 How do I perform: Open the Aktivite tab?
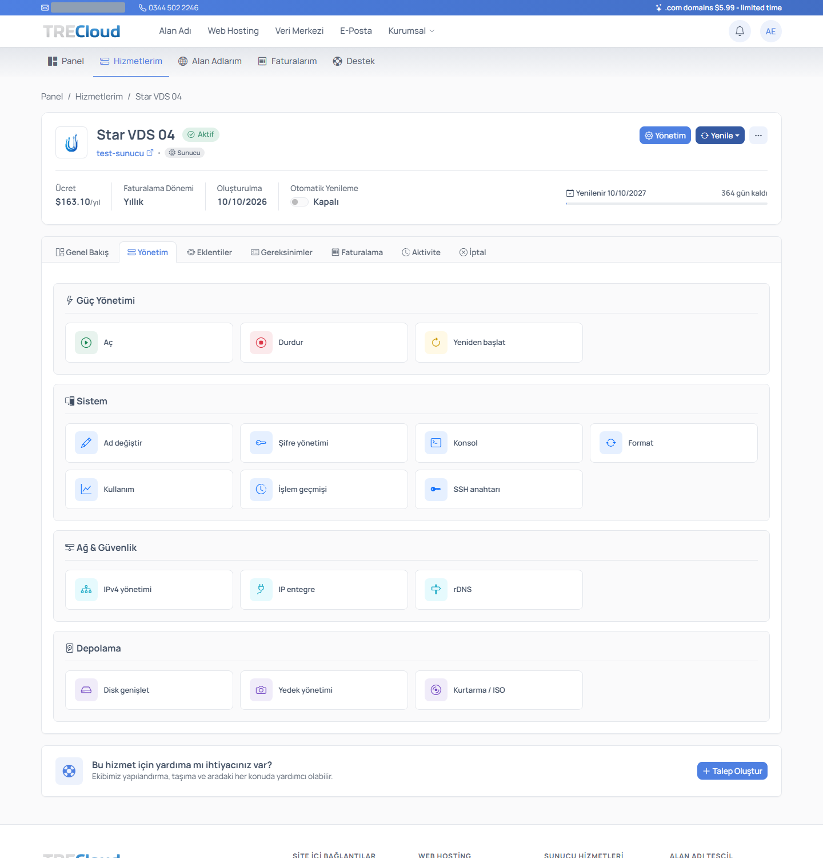pyautogui.click(x=421, y=252)
